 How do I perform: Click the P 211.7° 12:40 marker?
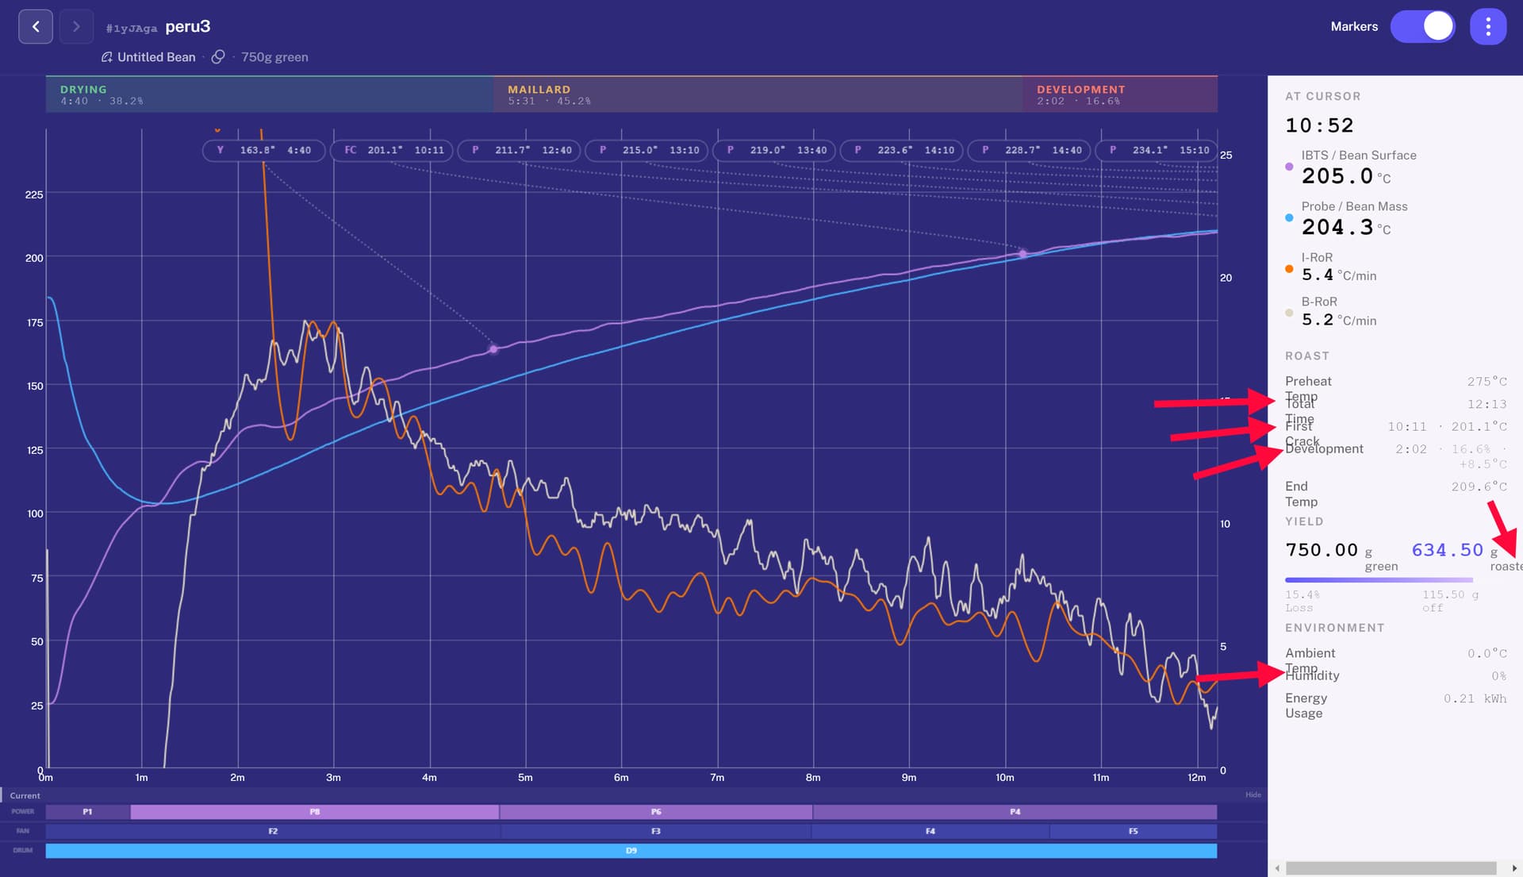[x=520, y=150]
